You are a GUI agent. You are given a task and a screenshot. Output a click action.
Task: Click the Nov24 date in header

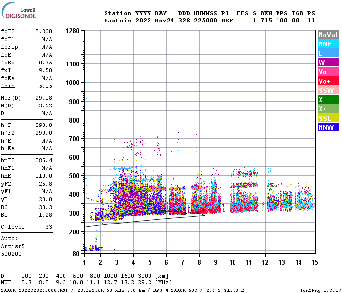tap(164, 21)
